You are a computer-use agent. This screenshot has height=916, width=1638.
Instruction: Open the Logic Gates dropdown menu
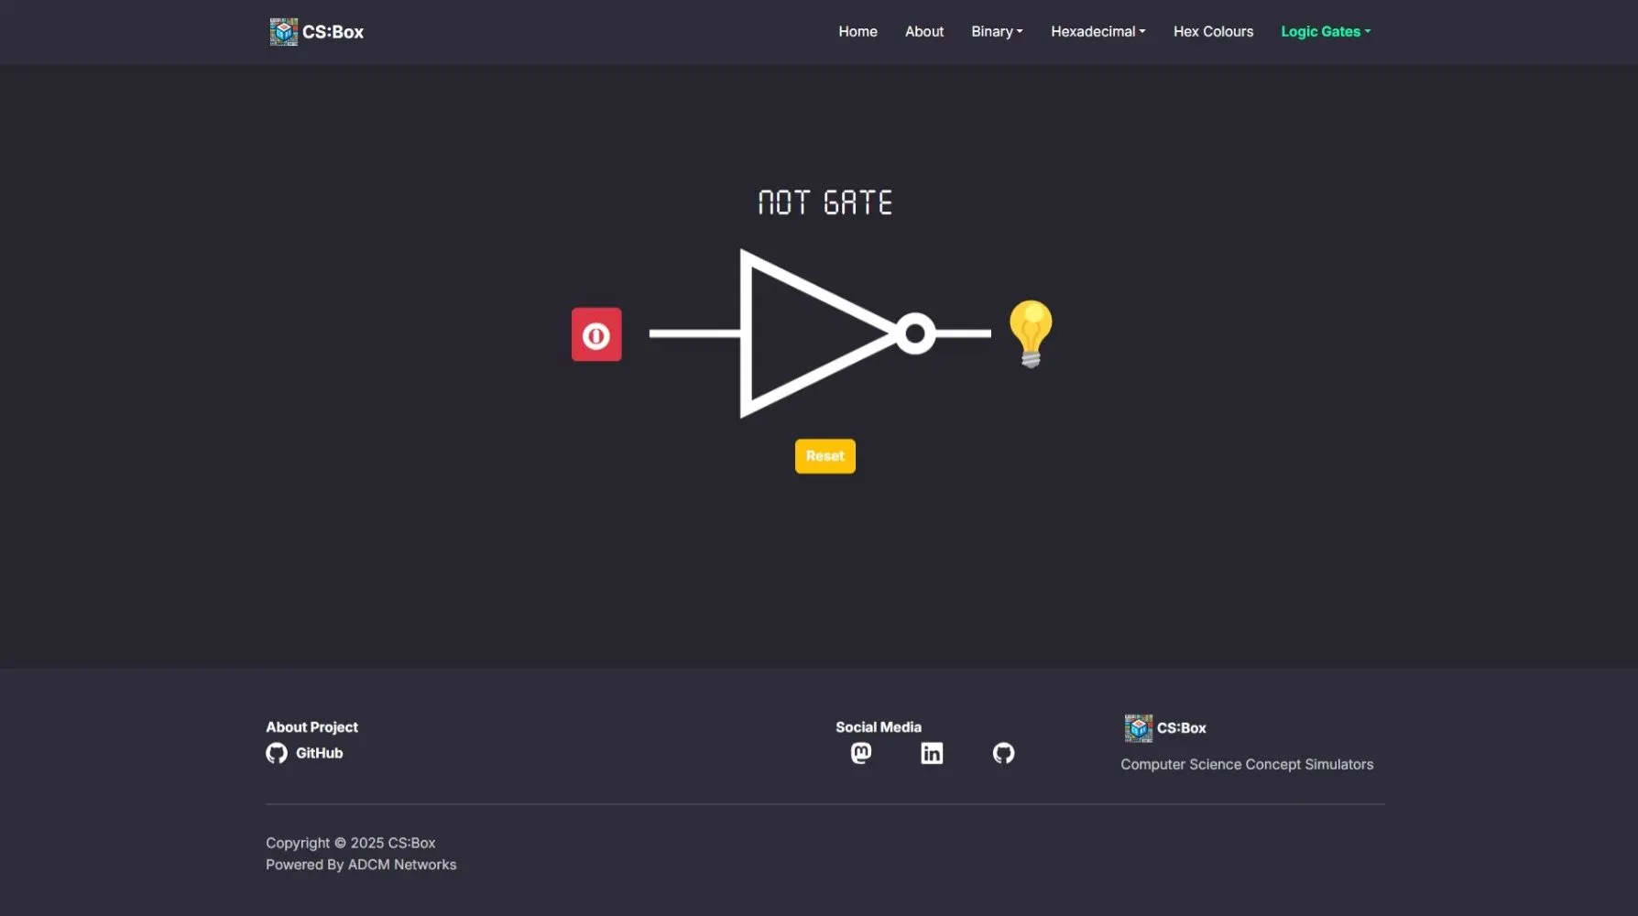click(x=1325, y=31)
